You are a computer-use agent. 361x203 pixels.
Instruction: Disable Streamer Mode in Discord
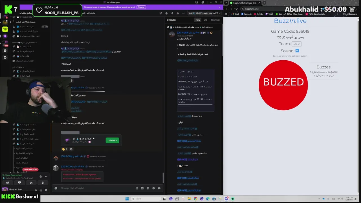point(141,7)
